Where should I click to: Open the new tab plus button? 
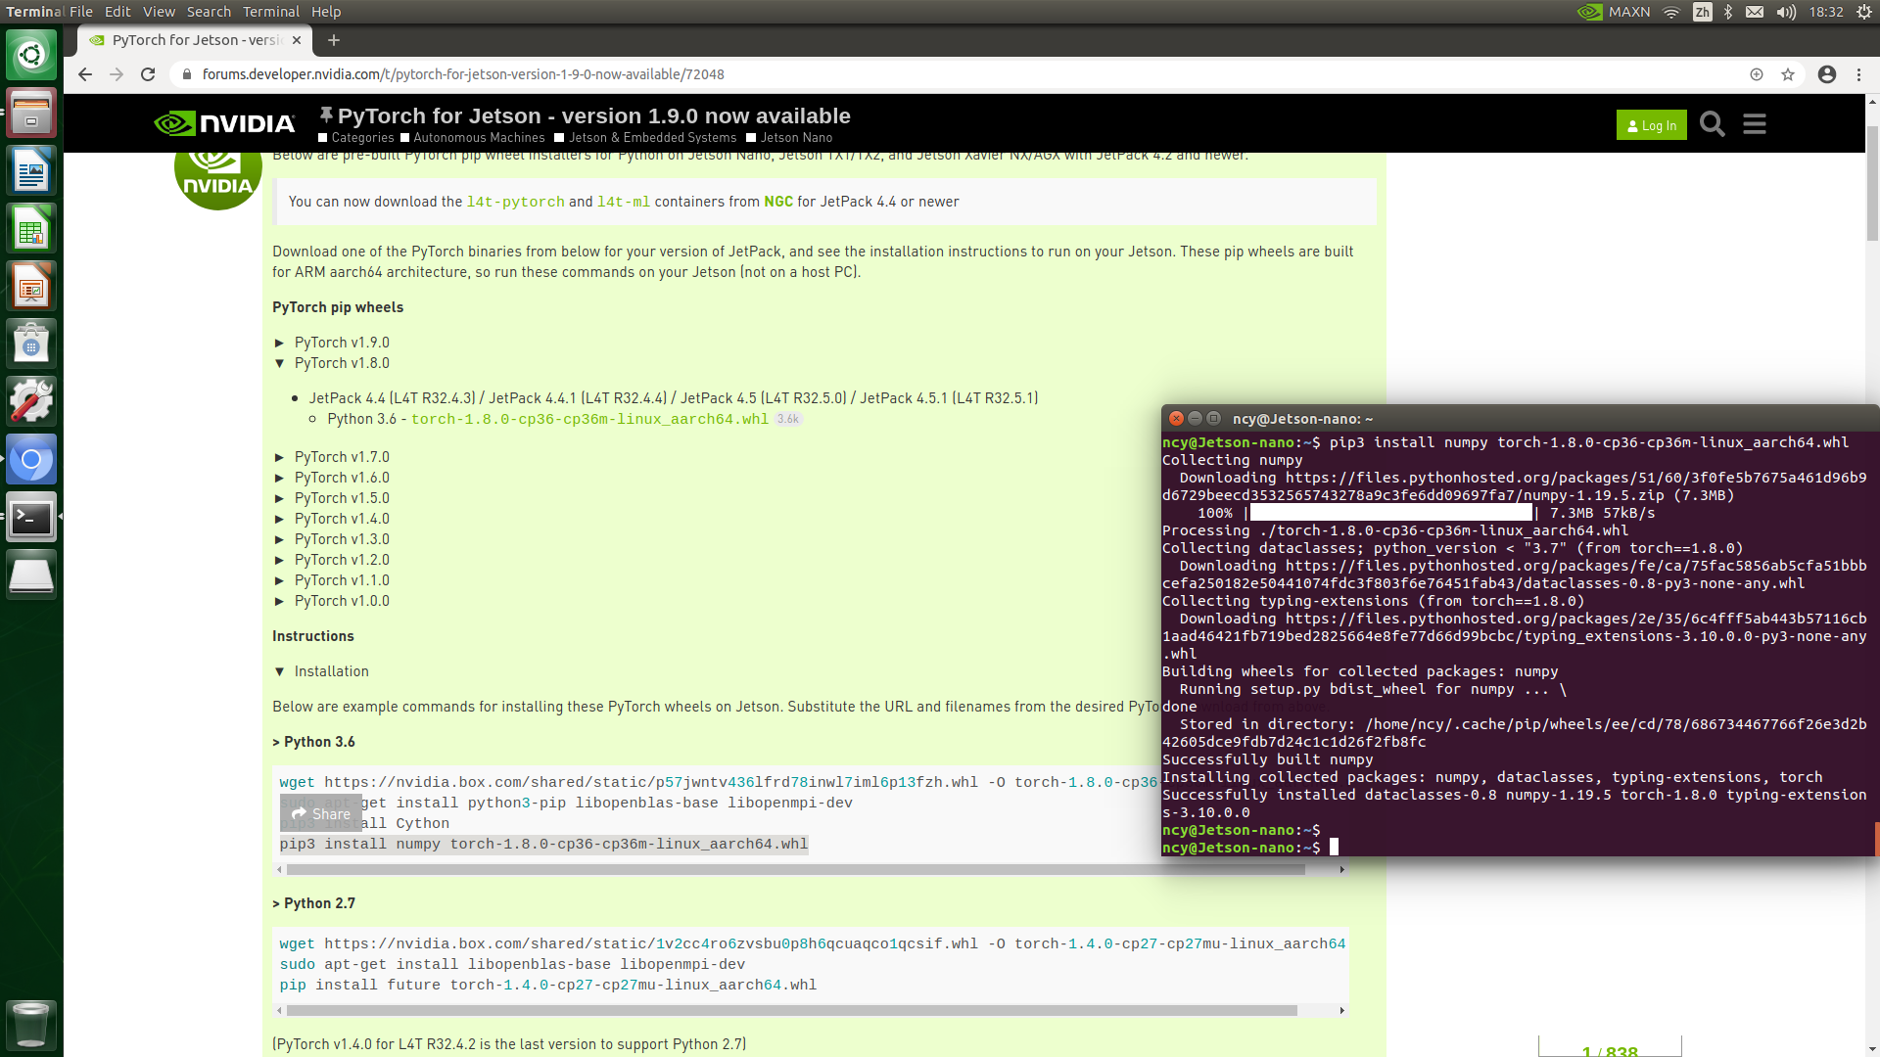(x=334, y=40)
